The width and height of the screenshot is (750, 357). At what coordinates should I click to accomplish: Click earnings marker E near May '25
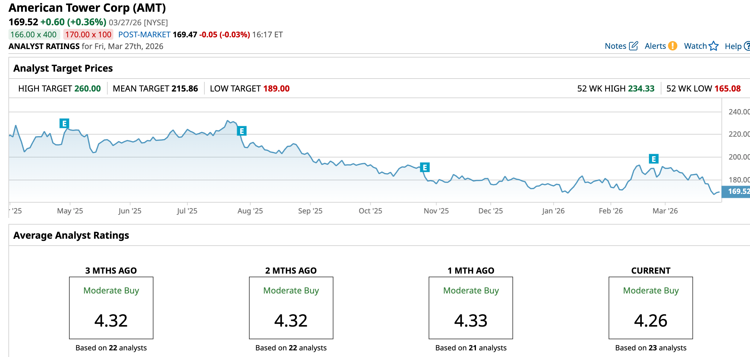pyautogui.click(x=64, y=123)
